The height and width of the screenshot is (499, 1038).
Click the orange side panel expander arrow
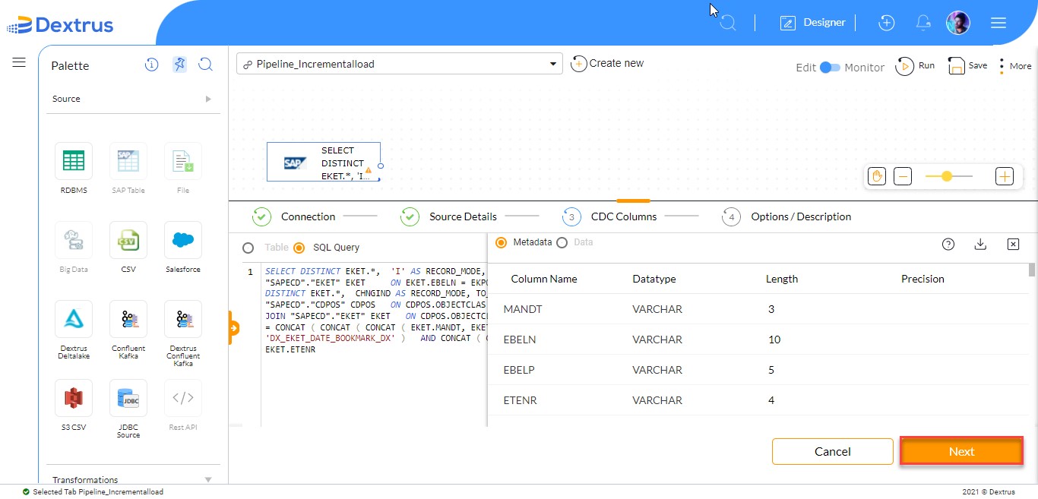click(x=234, y=328)
